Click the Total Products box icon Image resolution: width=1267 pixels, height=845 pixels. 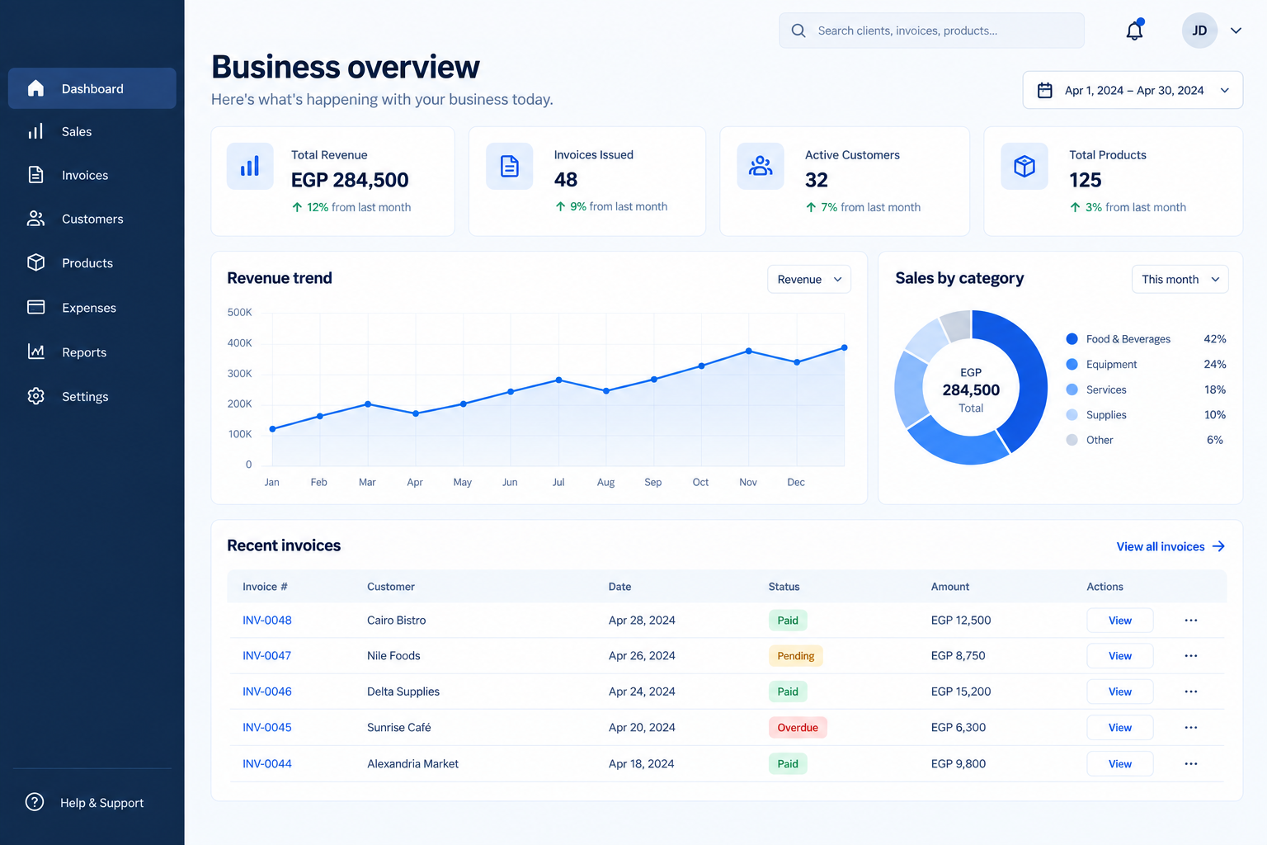click(x=1024, y=166)
